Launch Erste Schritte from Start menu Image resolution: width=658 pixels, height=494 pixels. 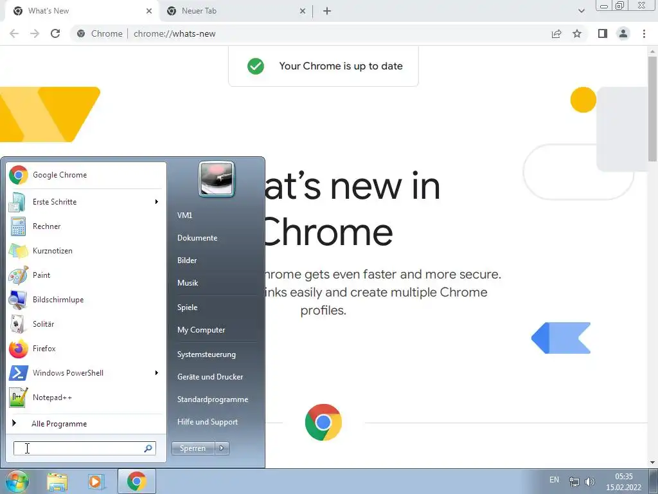pyautogui.click(x=85, y=201)
